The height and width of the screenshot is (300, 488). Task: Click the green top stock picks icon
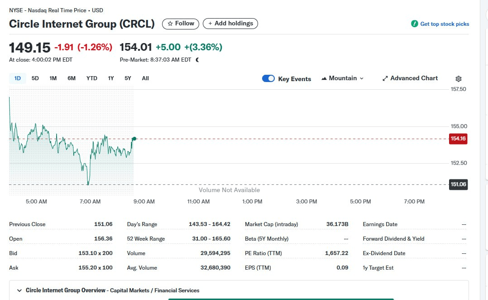(x=415, y=24)
